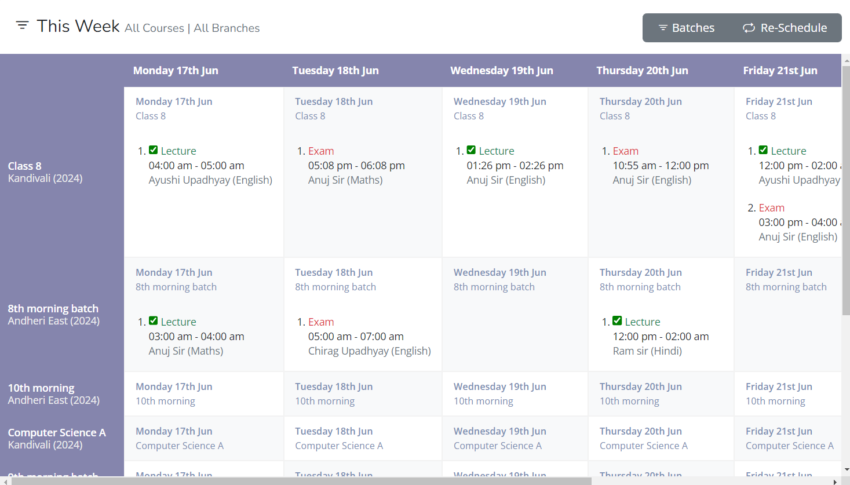Screen dimensions: 850x485
Task: Click Tuesday 8th morning batch Exam entry
Action: pos(321,322)
